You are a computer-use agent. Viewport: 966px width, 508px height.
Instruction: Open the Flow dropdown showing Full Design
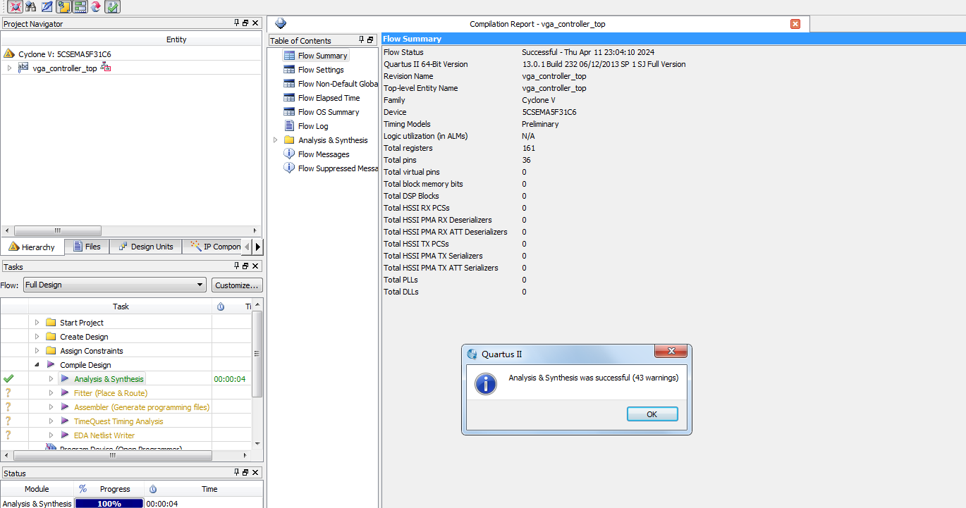pyautogui.click(x=115, y=285)
